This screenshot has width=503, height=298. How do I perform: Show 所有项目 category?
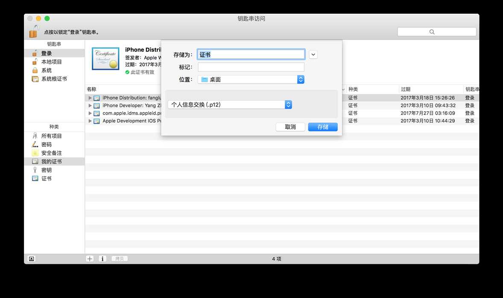pos(54,136)
